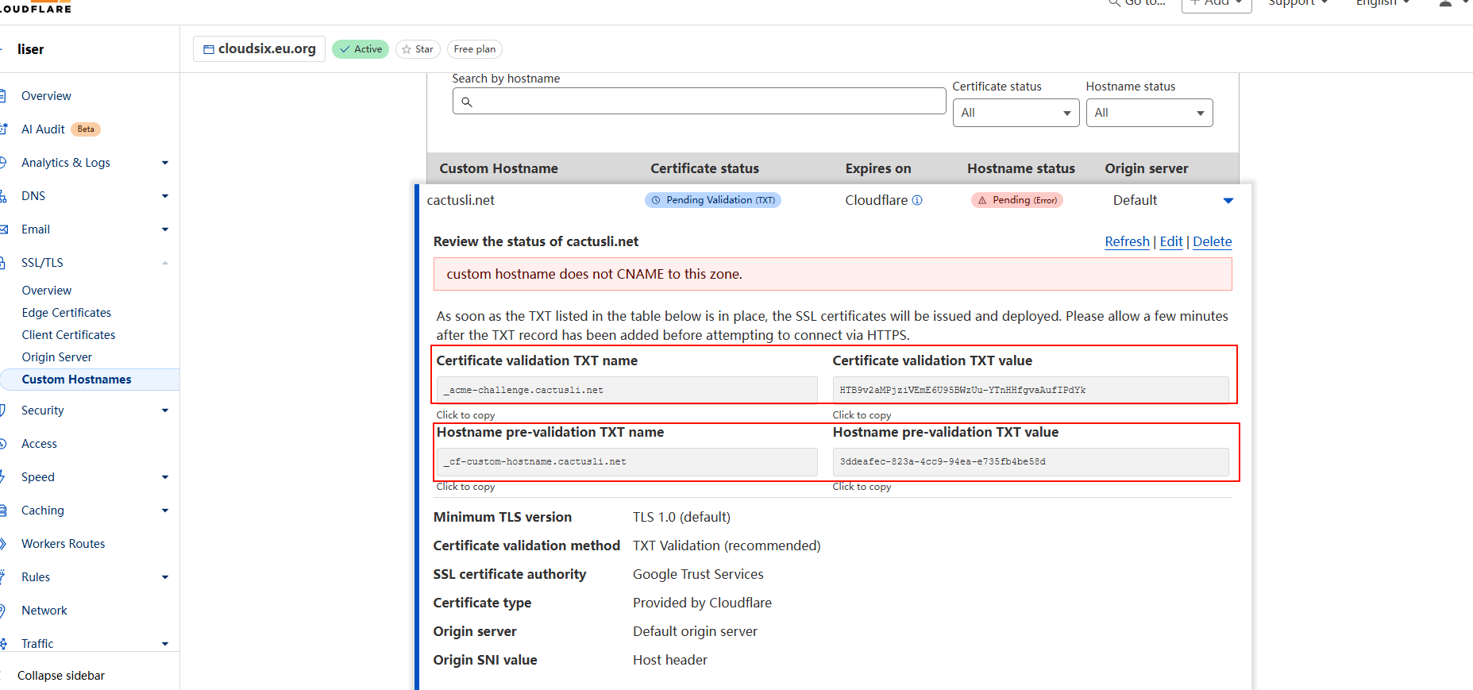The image size is (1473, 690).
Task: Click the liser account name
Action: coord(31,49)
